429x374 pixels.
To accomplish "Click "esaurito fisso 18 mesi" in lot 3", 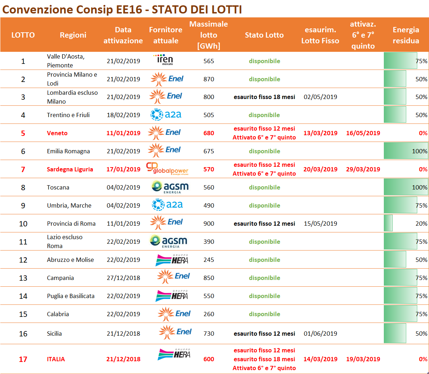I will click(264, 97).
